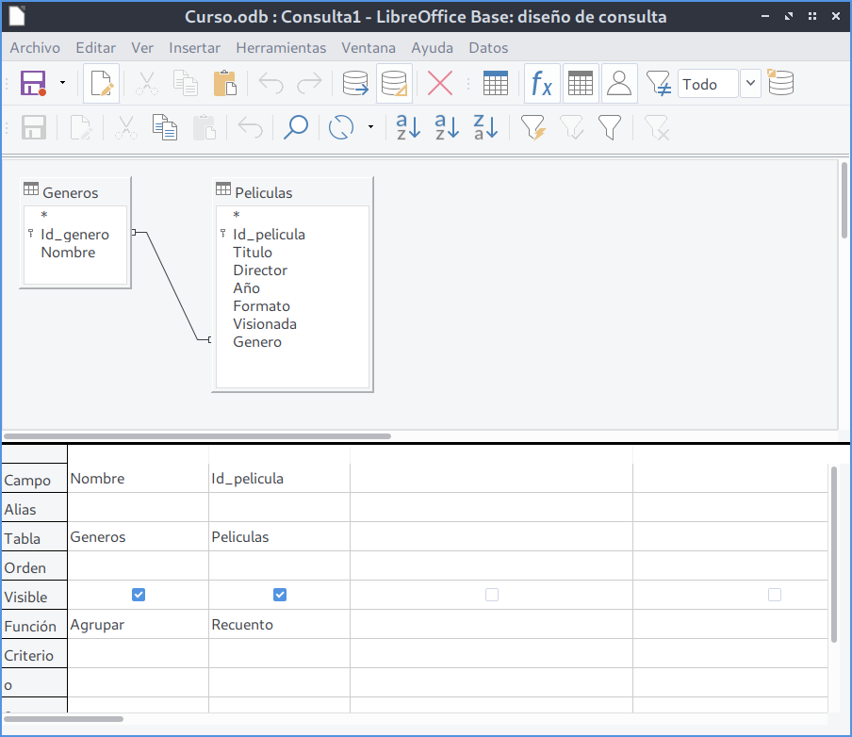Toggle the Functions fx row
Image resolution: width=852 pixels, height=737 pixels.
[x=542, y=83]
